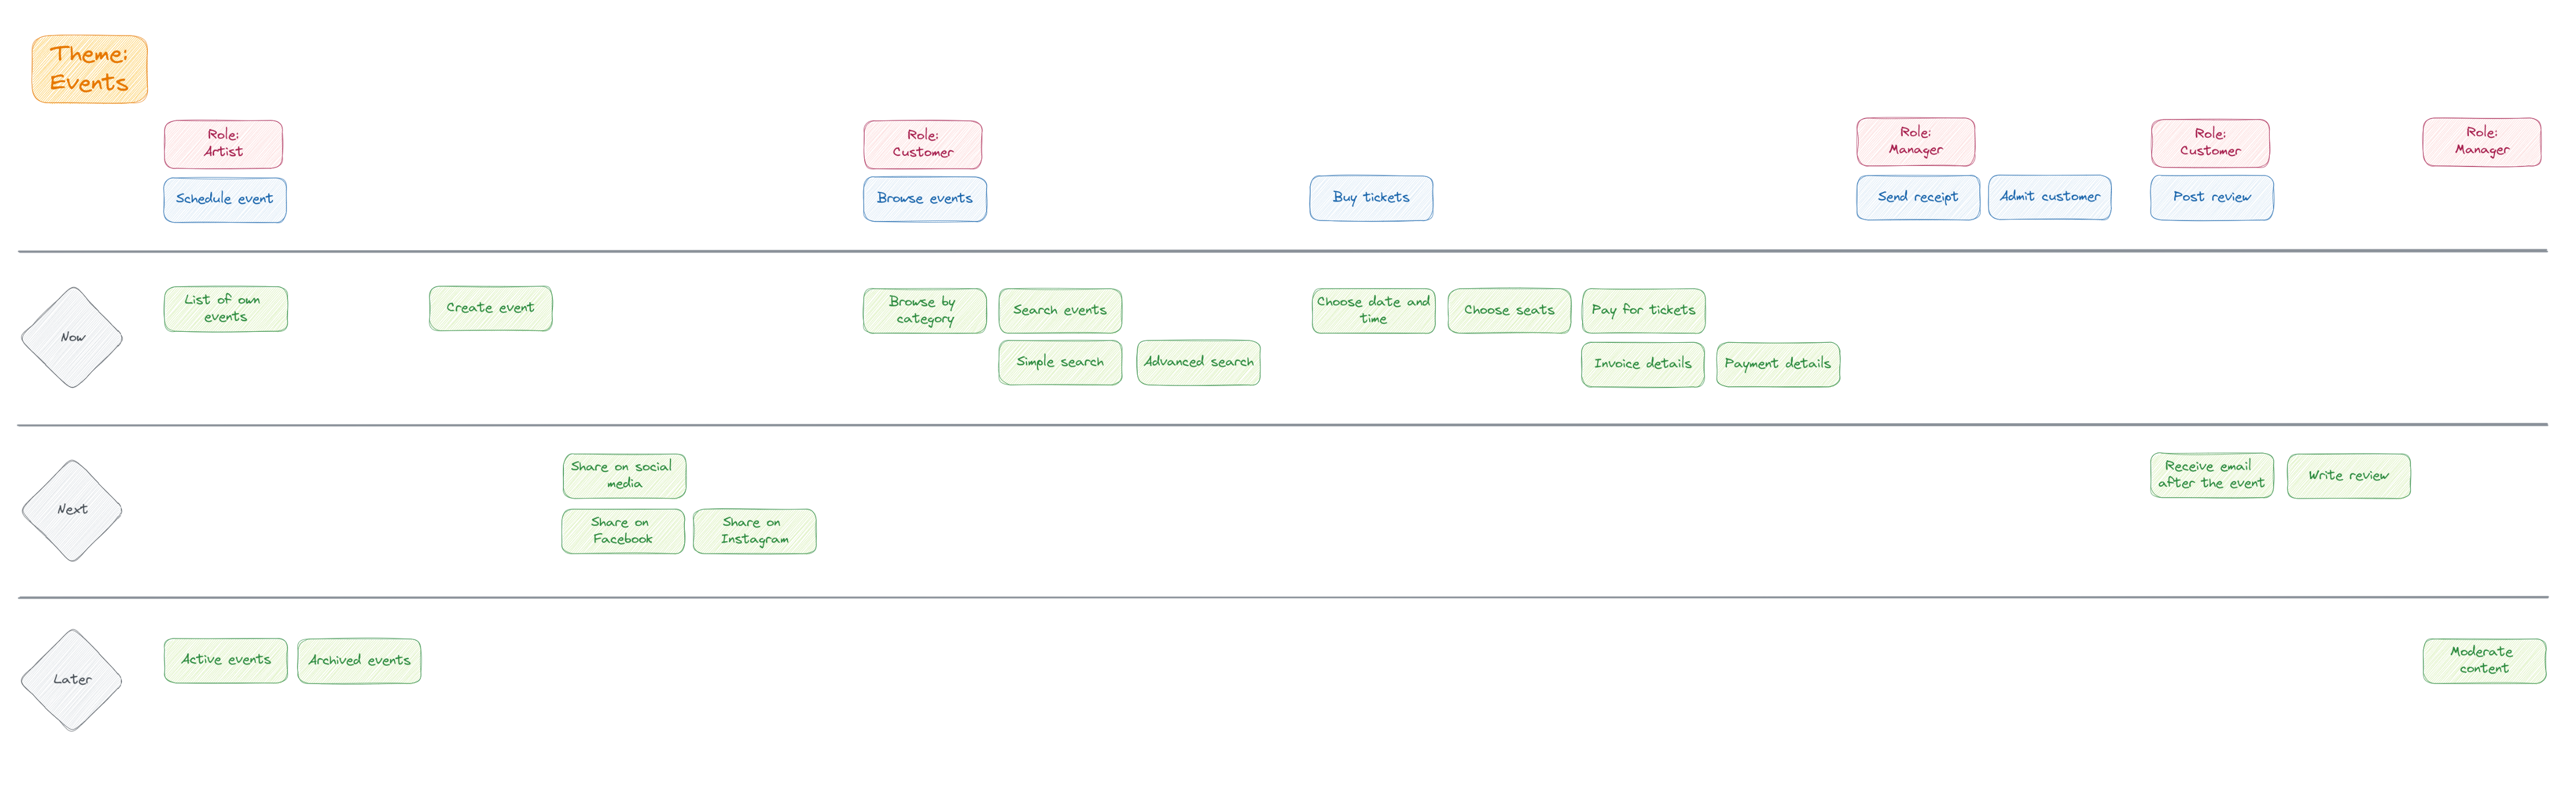Image resolution: width=2576 pixels, height=786 pixels.
Task: Select the Send receipt card
Action: pos(1918,198)
